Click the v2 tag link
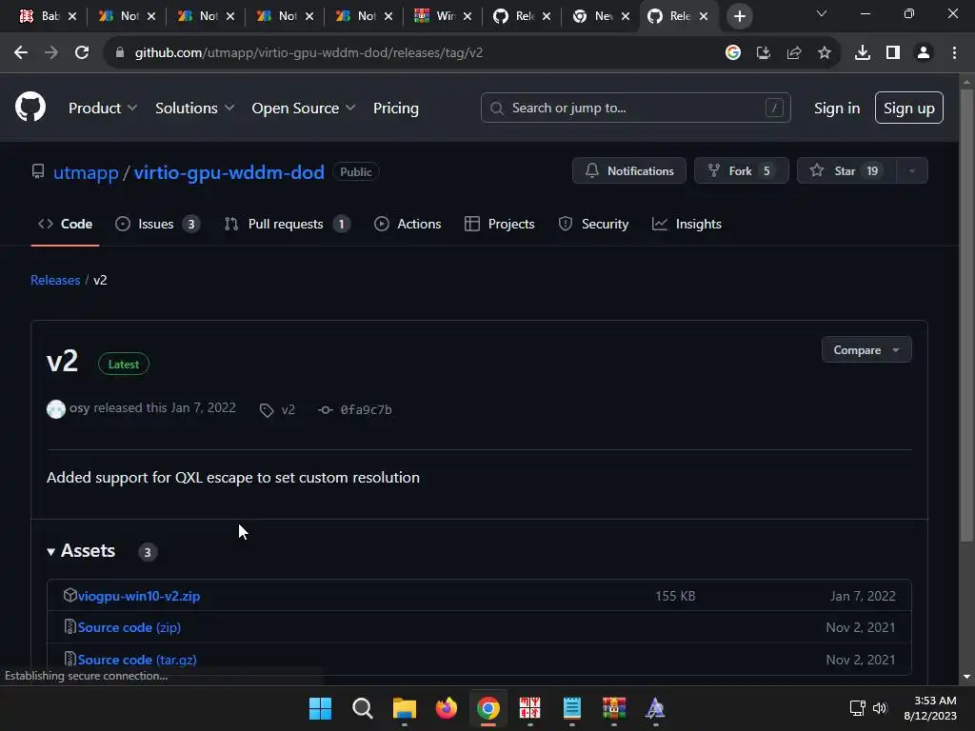 [x=288, y=409]
